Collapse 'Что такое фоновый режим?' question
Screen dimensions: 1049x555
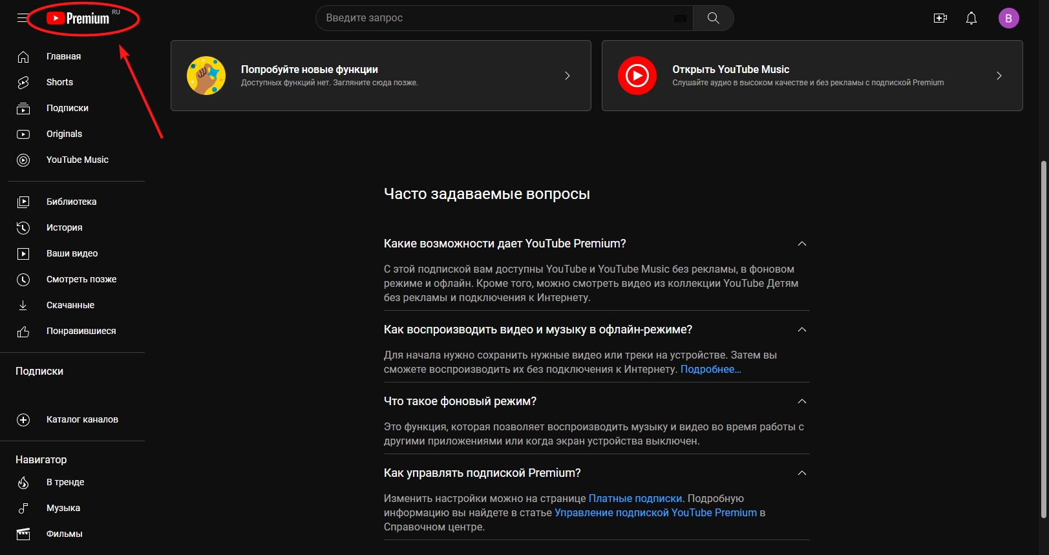pyautogui.click(x=802, y=401)
